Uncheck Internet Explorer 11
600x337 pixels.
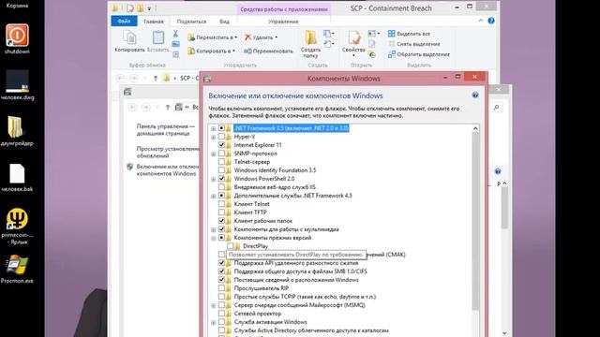(221, 145)
